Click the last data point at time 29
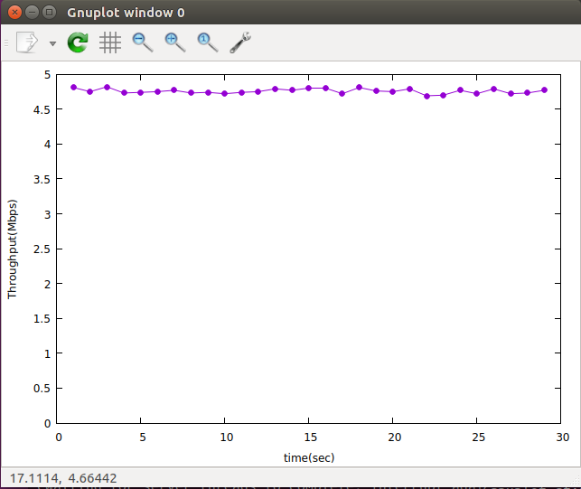This screenshot has width=581, height=489. pos(544,89)
